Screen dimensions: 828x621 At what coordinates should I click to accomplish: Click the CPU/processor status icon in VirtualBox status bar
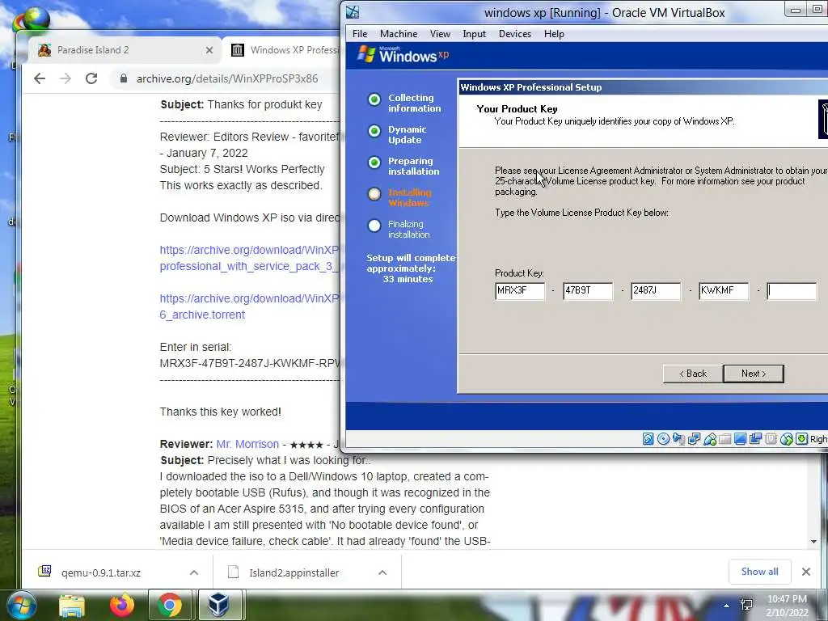771,439
